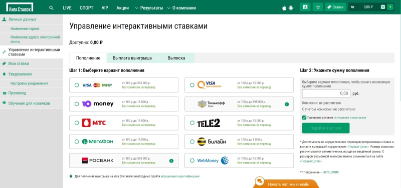The image size is (401, 188).
Task: Open the Ставки button in header
Action: (336, 7)
